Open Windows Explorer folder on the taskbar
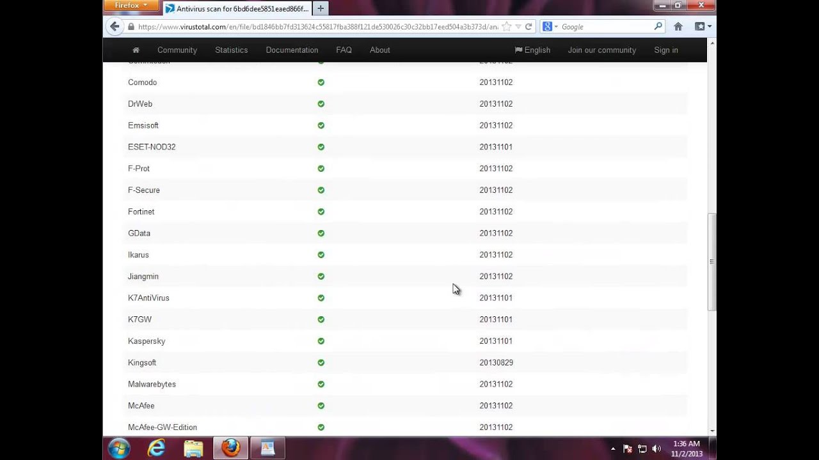 point(193,448)
